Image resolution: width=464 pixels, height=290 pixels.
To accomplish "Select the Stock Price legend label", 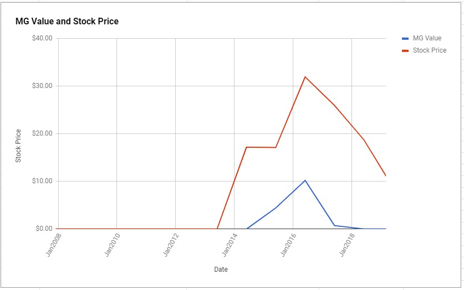I will tap(430, 50).
